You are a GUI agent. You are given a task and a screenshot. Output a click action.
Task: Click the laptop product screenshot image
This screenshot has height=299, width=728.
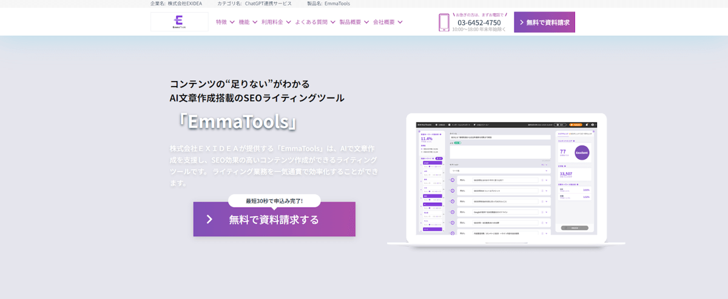coord(506,180)
